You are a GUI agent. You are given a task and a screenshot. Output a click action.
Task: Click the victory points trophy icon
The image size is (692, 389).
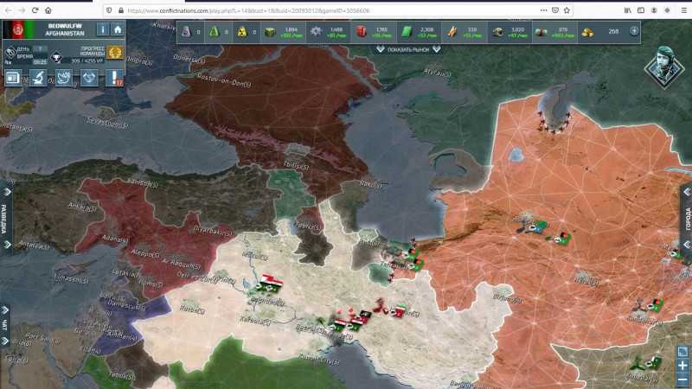click(x=56, y=57)
